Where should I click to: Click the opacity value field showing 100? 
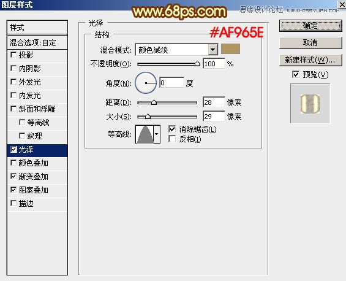[214, 64]
